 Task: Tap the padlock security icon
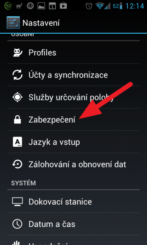17,119
